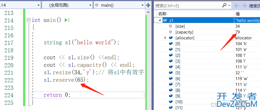Click the magnifier search icon in watch panel
Viewport: 260px width, 110px height.
pyautogui.click(x=224, y=6)
